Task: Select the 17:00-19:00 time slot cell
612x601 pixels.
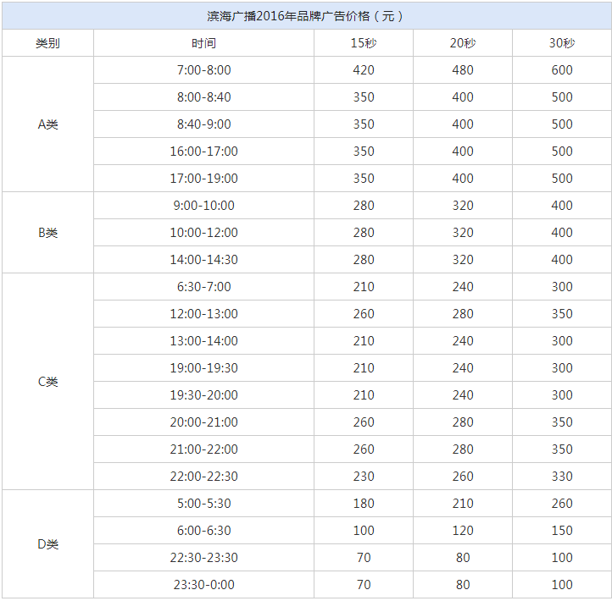Action: 203,179
